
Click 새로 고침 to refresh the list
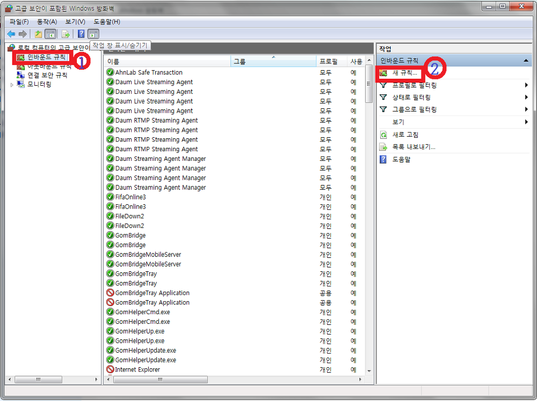405,135
